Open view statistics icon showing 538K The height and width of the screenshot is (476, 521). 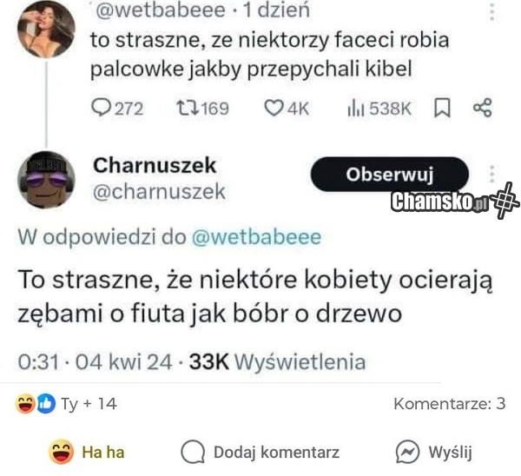(357, 109)
